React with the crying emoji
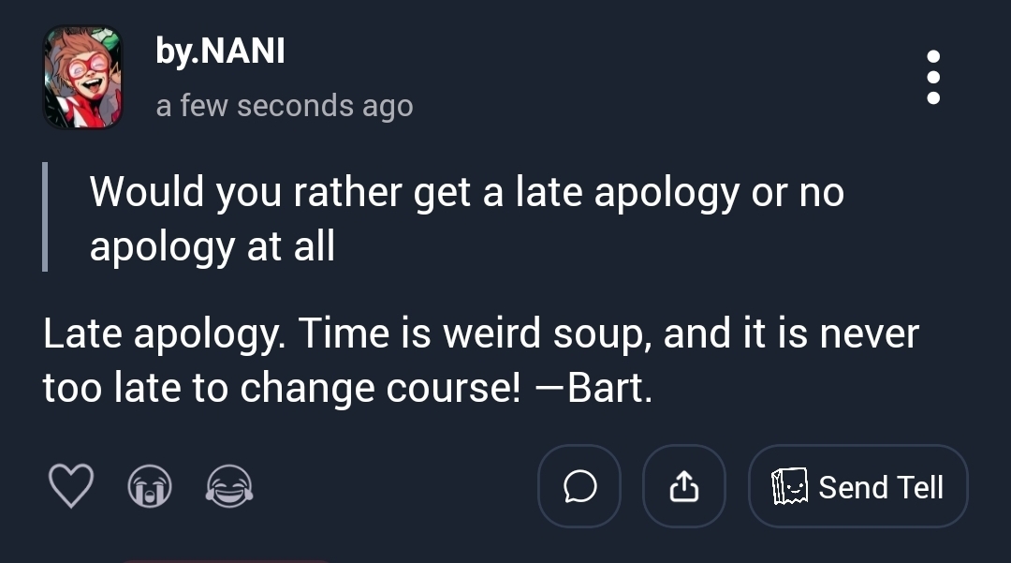The height and width of the screenshot is (563, 1011). [x=150, y=487]
